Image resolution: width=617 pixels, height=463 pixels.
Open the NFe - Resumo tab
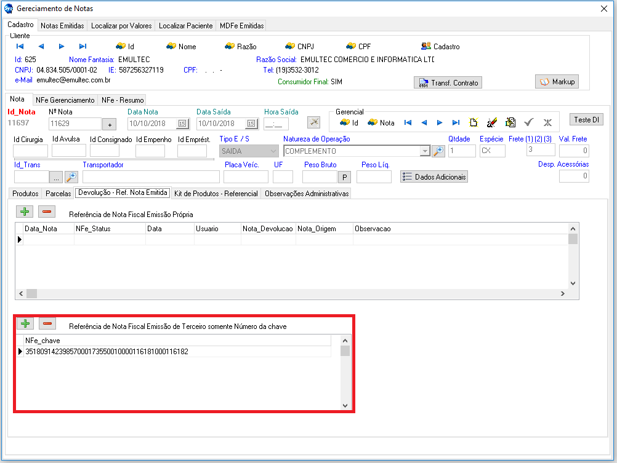click(x=123, y=100)
